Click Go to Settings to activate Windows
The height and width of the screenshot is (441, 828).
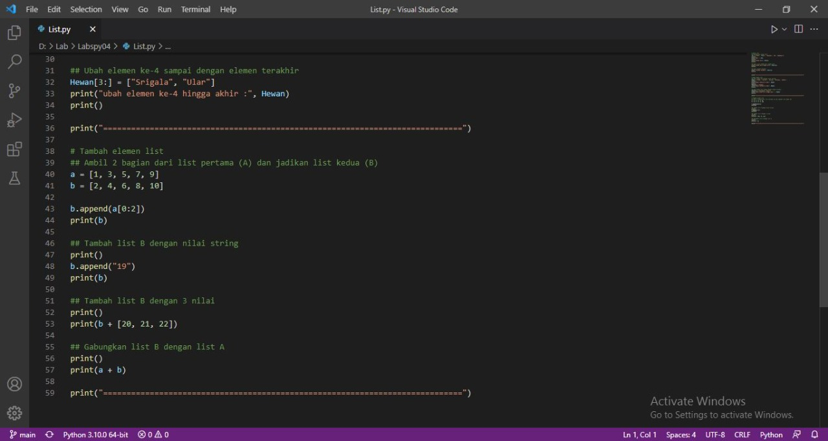(x=721, y=414)
